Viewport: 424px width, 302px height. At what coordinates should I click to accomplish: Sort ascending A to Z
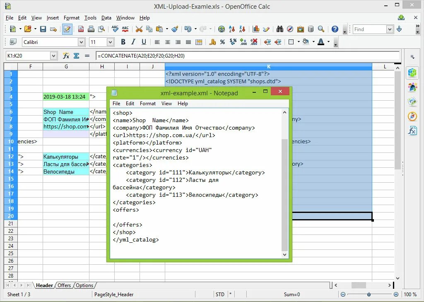click(x=232, y=29)
